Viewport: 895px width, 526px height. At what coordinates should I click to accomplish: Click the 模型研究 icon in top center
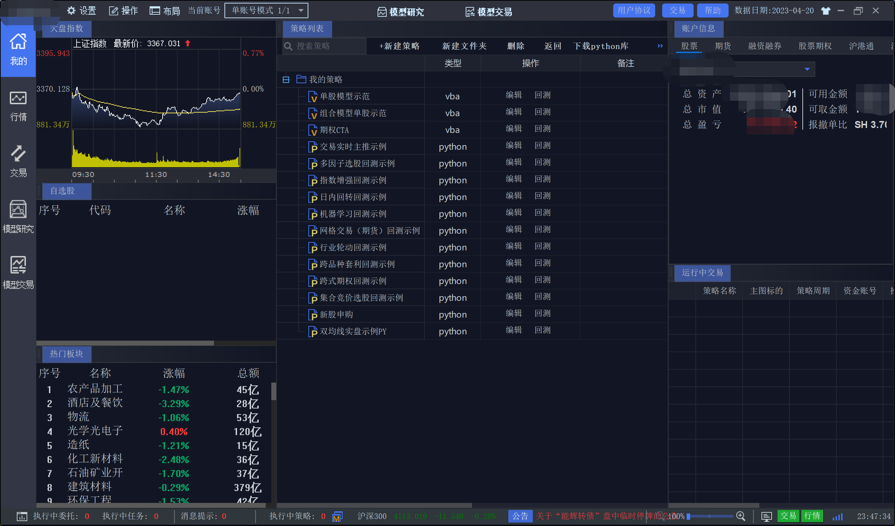[x=382, y=12]
